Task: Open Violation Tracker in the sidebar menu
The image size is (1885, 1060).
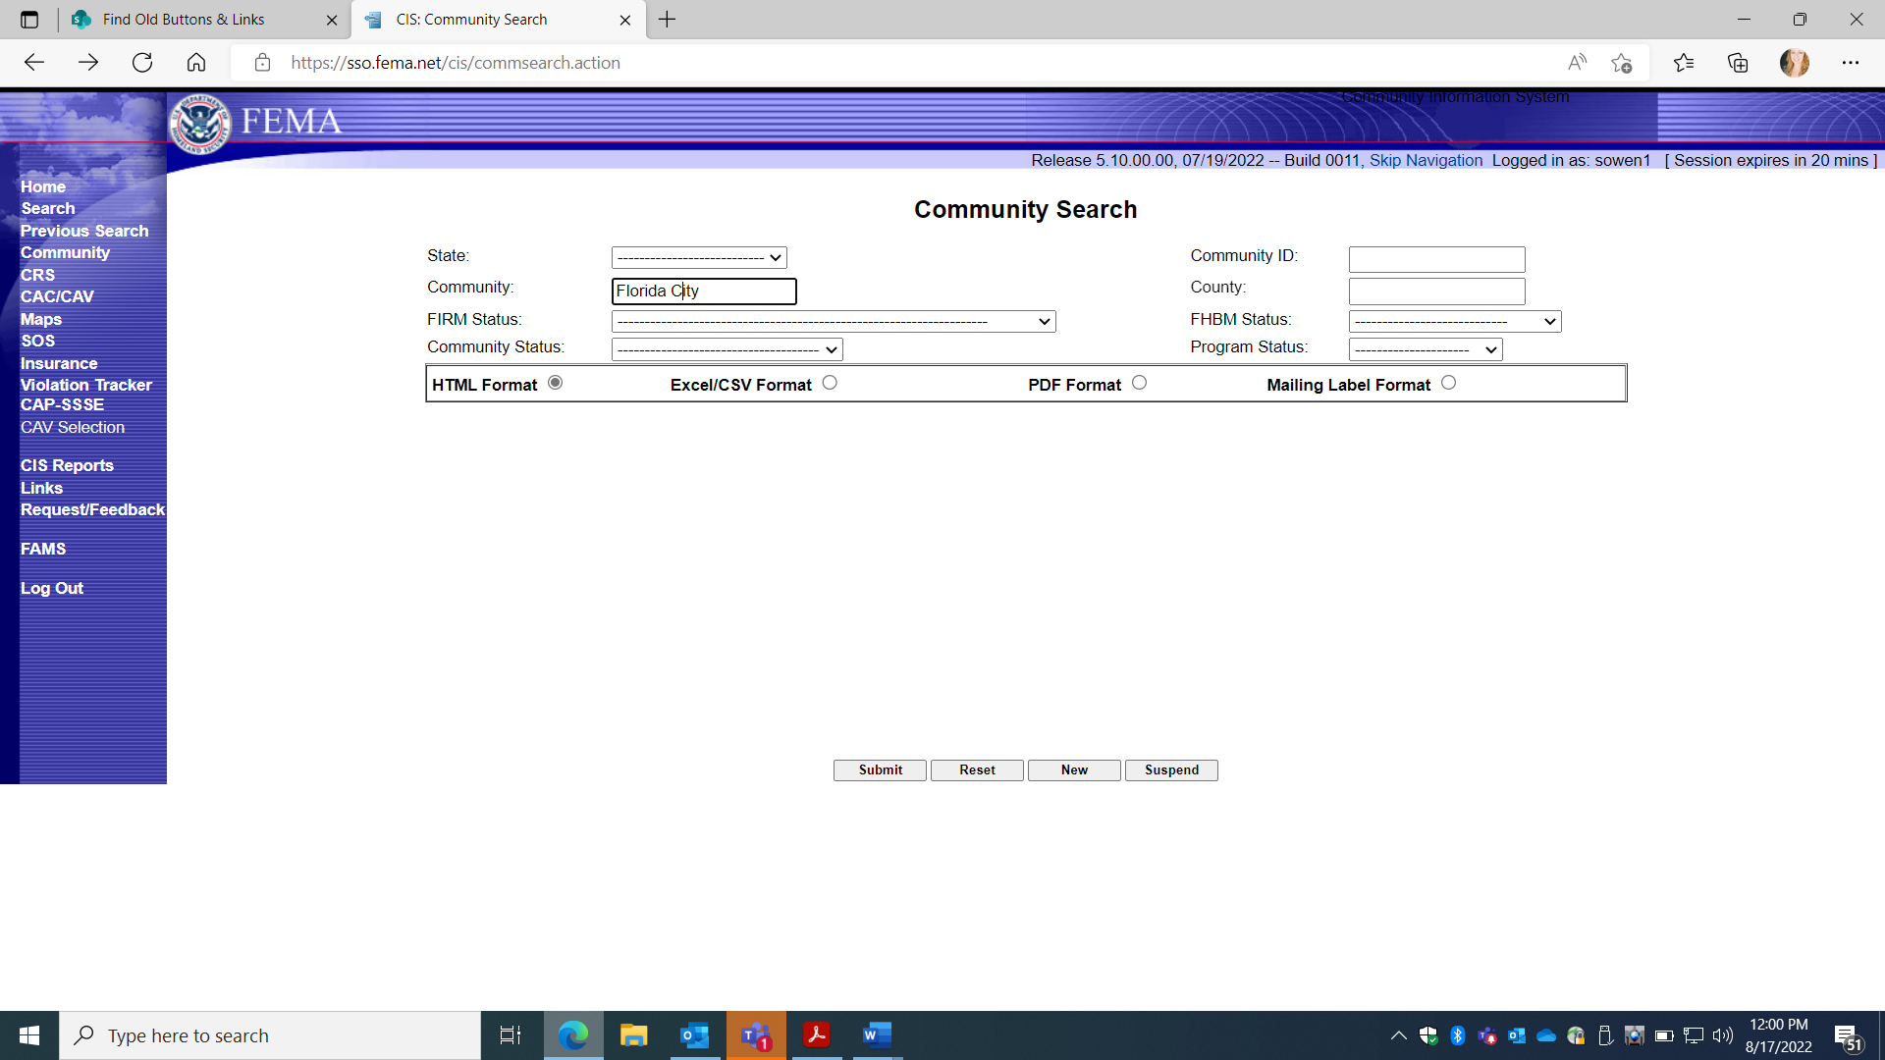Action: [x=85, y=385]
